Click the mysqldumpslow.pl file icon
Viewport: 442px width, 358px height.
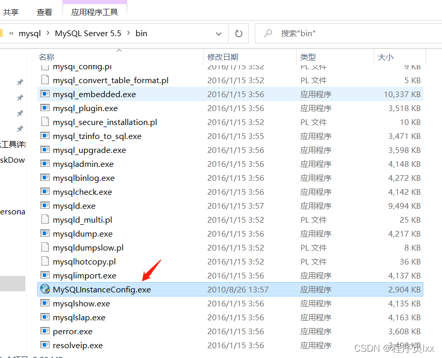pyautogui.click(x=45, y=247)
